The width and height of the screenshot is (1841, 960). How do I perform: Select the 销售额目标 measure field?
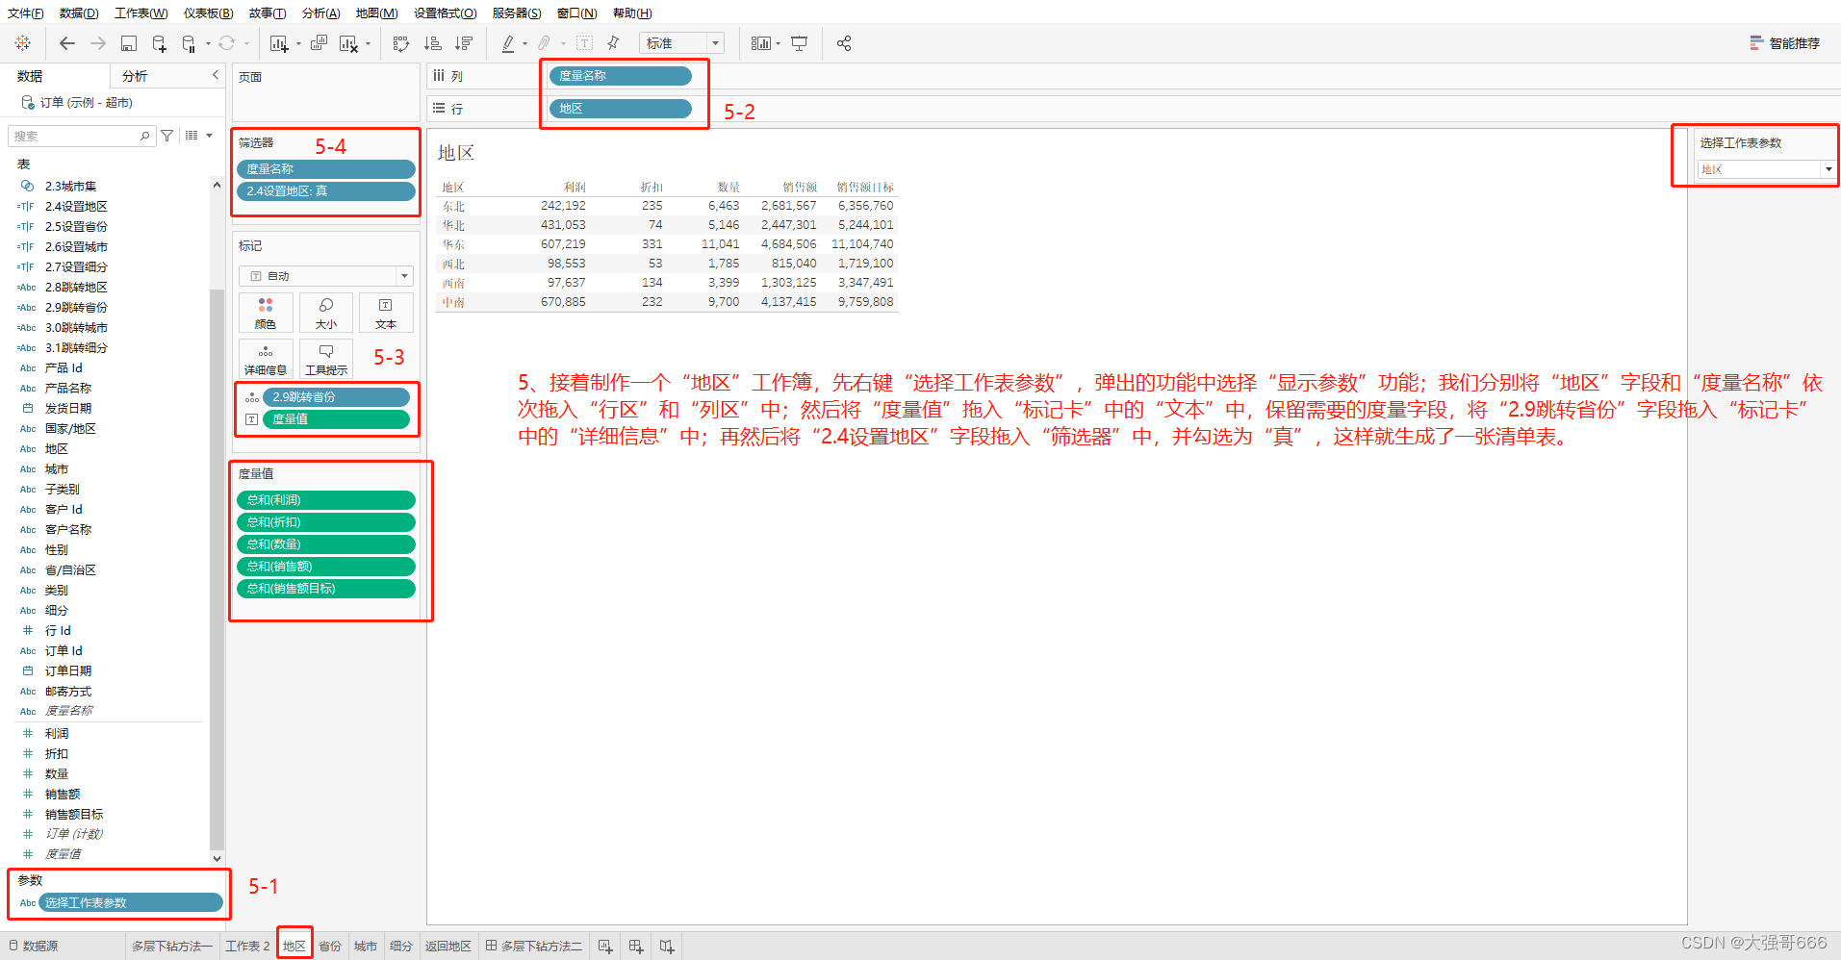[x=74, y=815]
